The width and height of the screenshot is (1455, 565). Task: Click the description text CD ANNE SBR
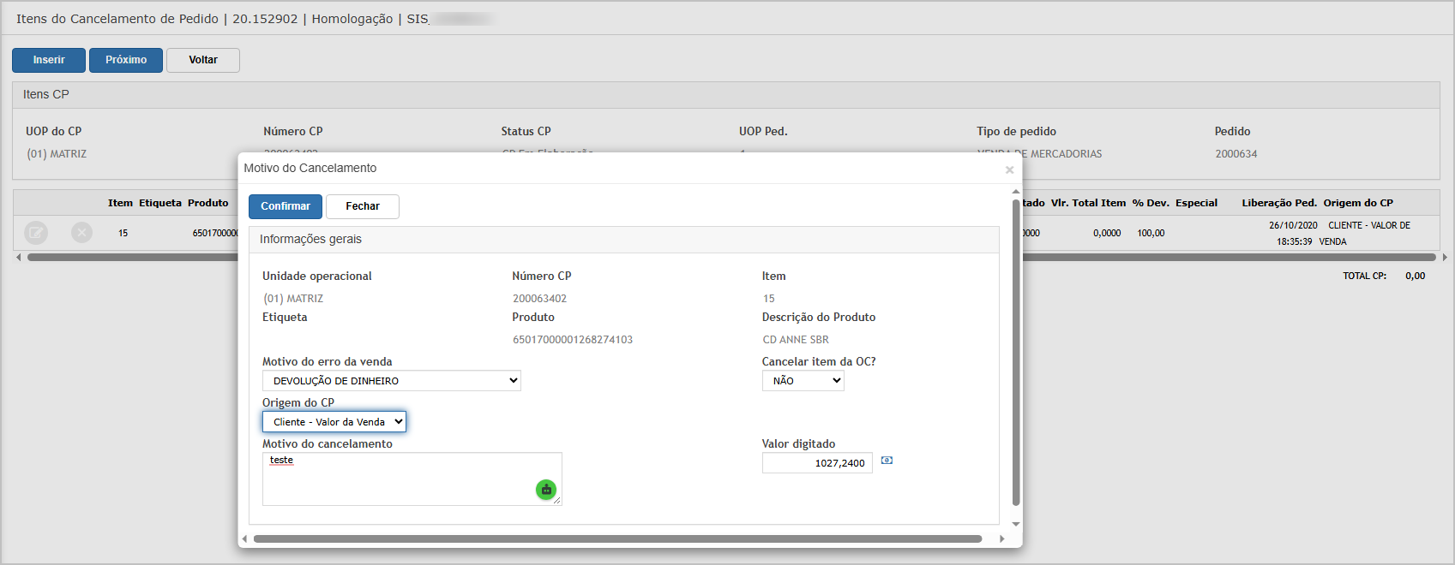(x=796, y=340)
